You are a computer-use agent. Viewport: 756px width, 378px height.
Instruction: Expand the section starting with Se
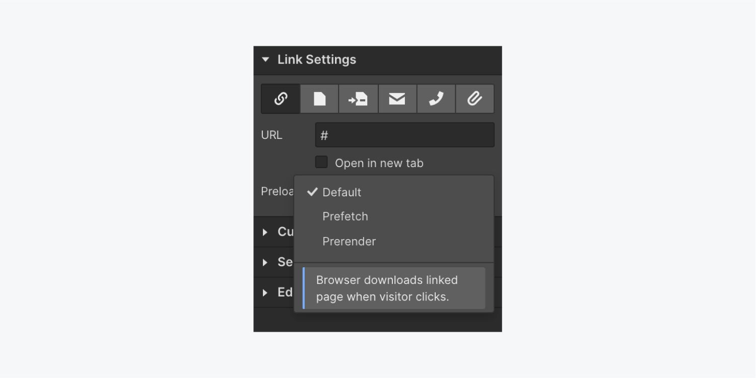pos(273,262)
